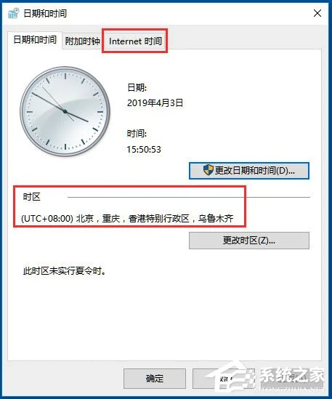
Task: Click the apply button under the watermark text
Action: click(293, 379)
